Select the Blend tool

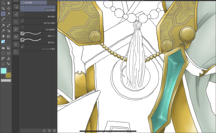point(9,36)
